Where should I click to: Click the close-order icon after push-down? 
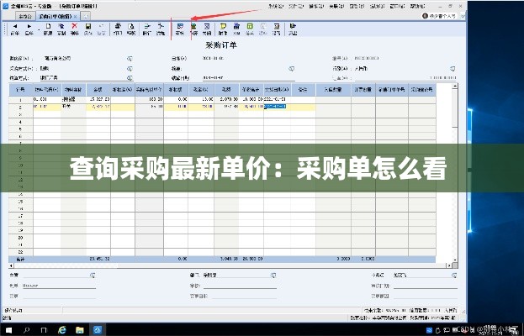point(207,29)
